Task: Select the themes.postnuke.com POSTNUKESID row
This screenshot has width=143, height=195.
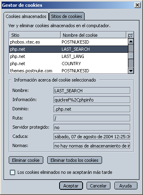Action: (69, 71)
